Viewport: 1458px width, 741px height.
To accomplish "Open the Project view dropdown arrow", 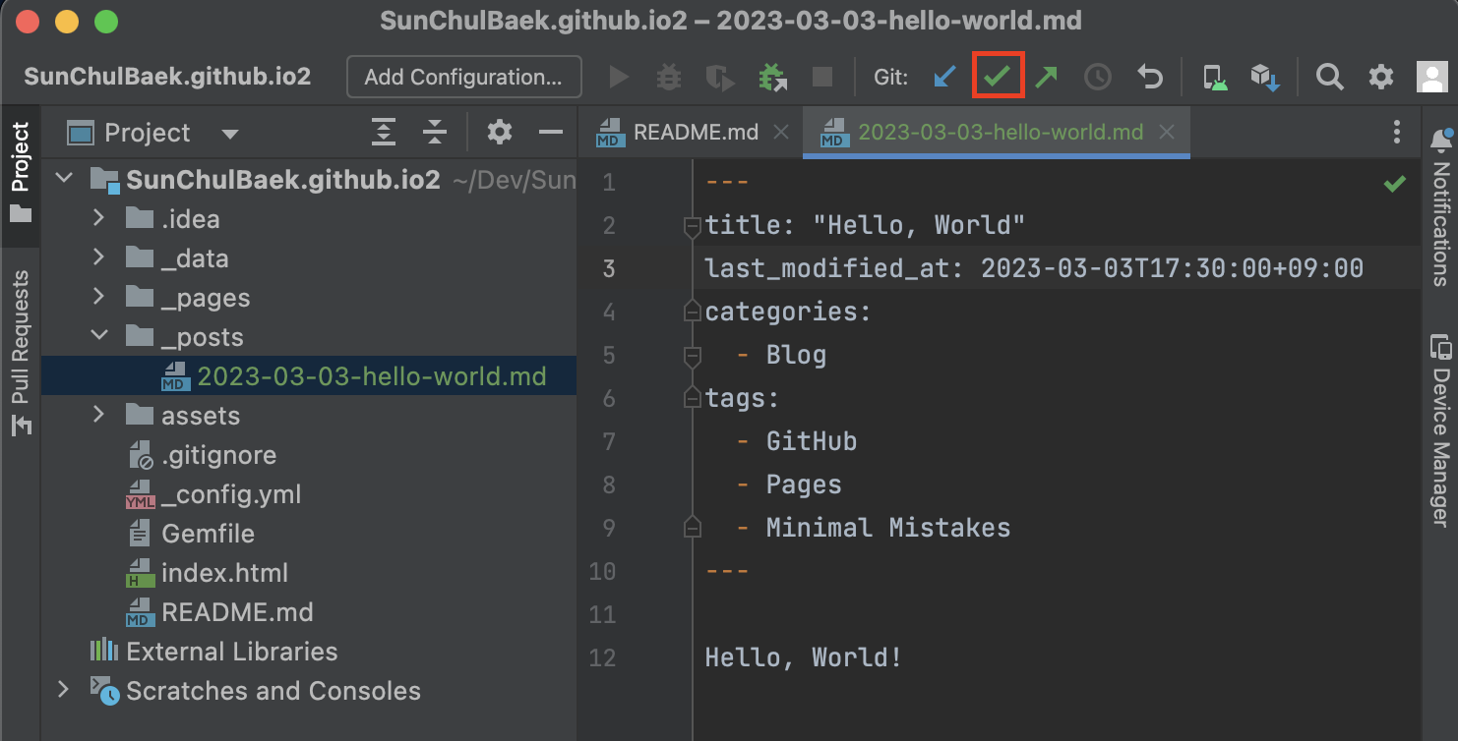I will [230, 134].
